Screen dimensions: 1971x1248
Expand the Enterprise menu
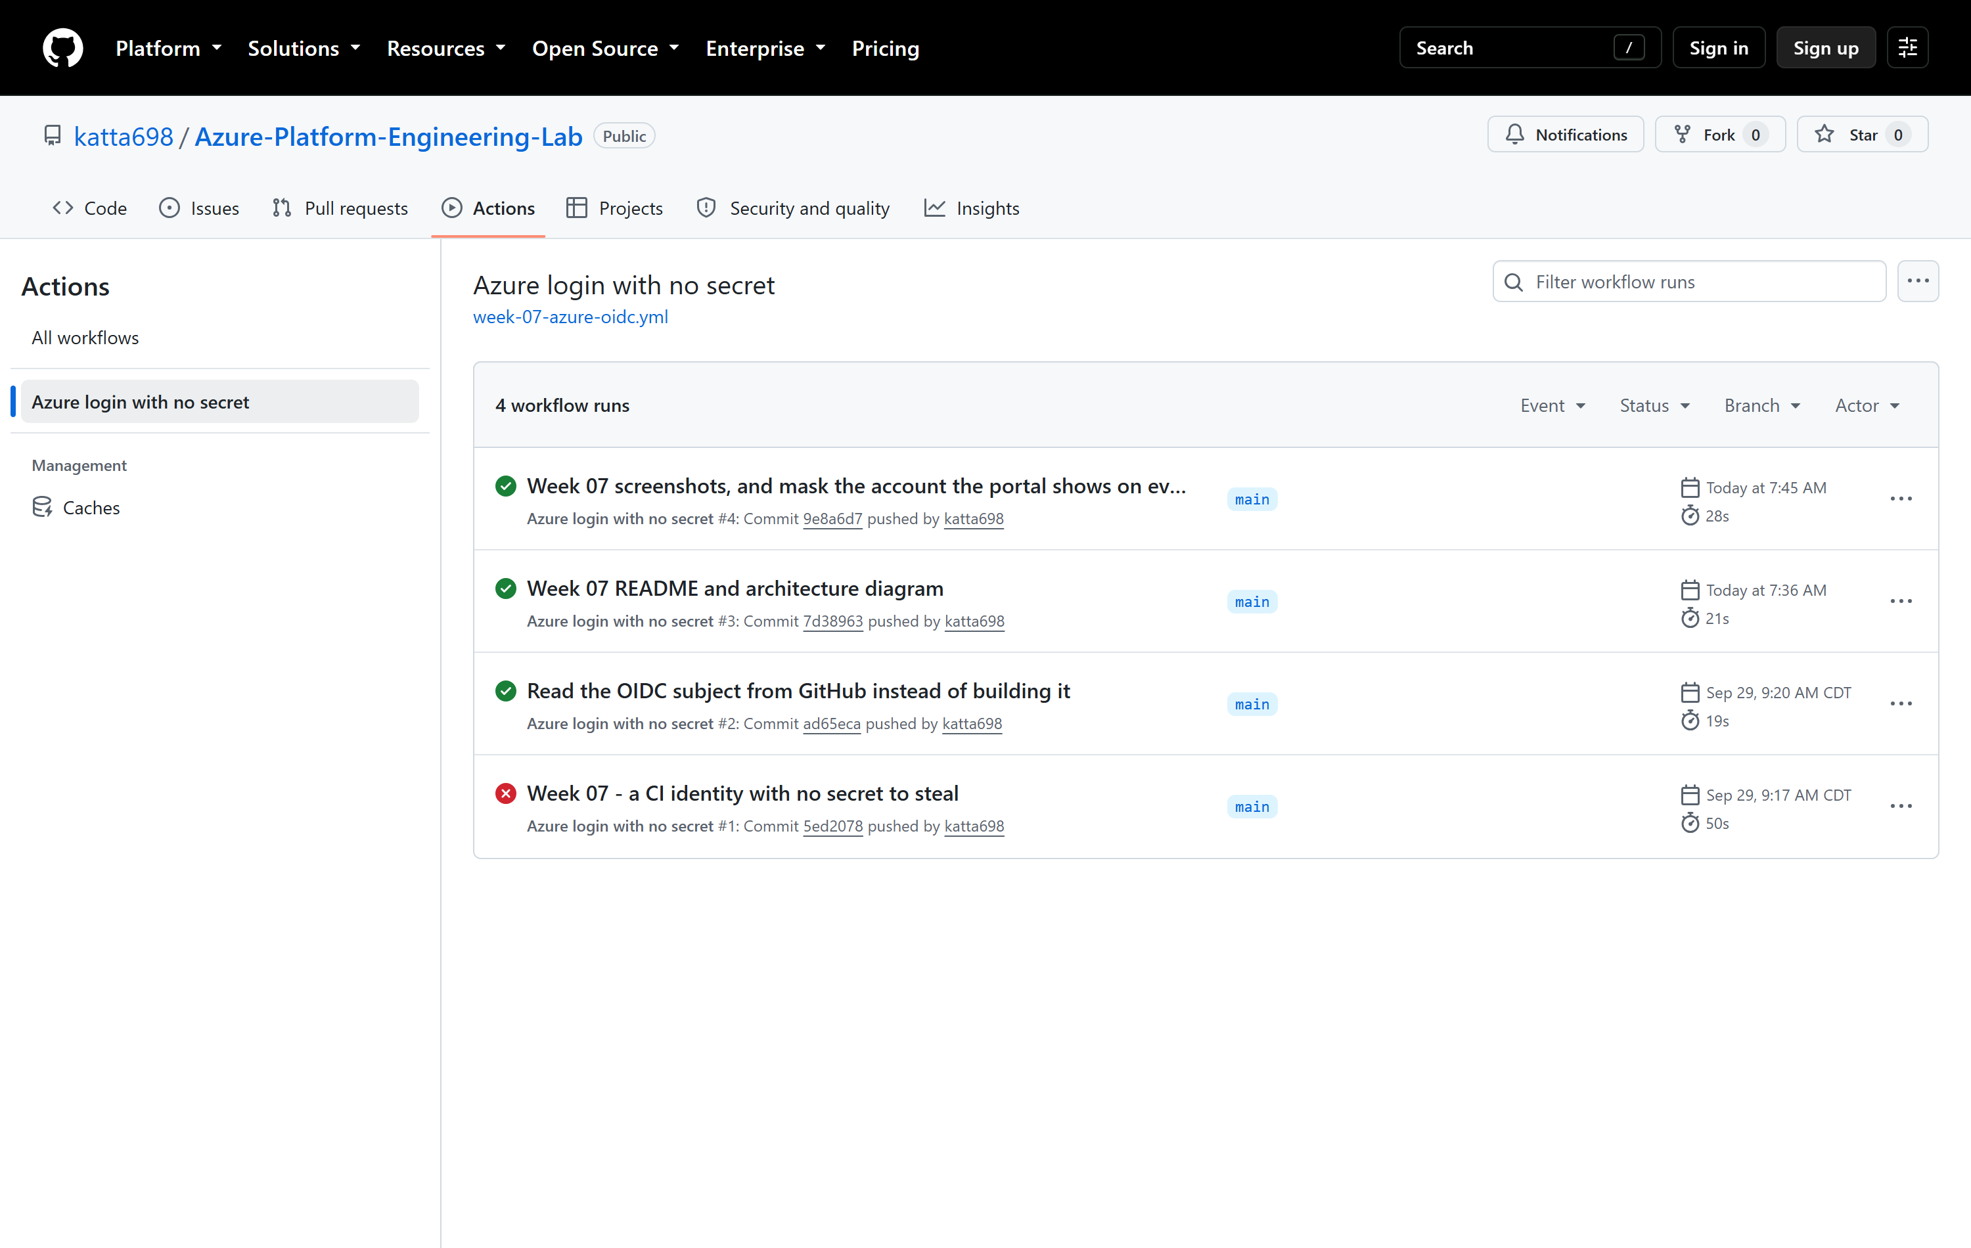point(765,49)
